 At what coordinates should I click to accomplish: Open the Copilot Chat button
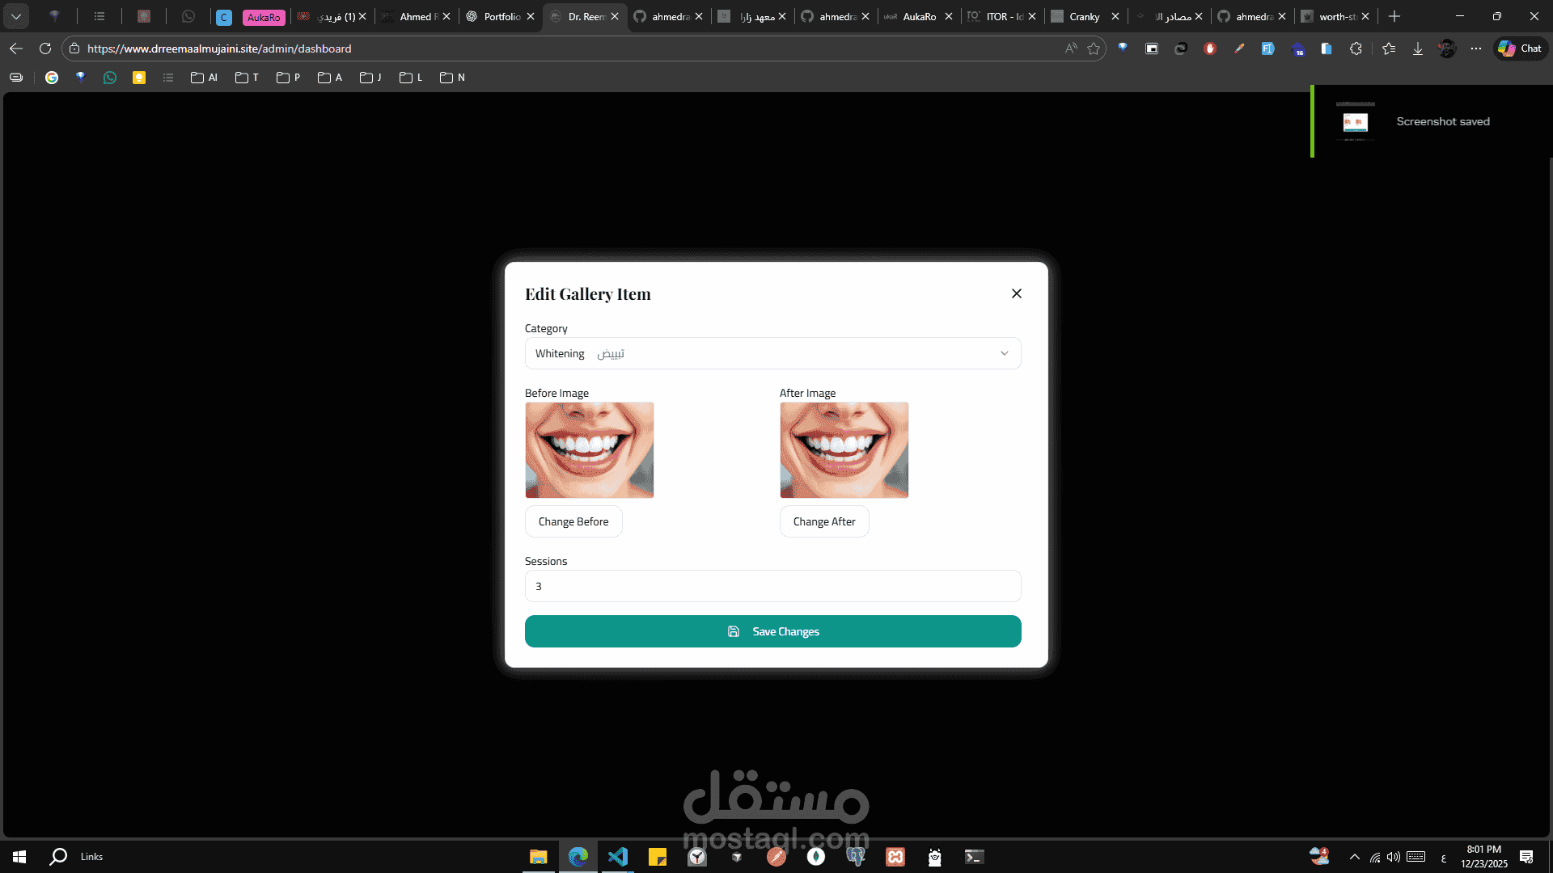[x=1520, y=48]
